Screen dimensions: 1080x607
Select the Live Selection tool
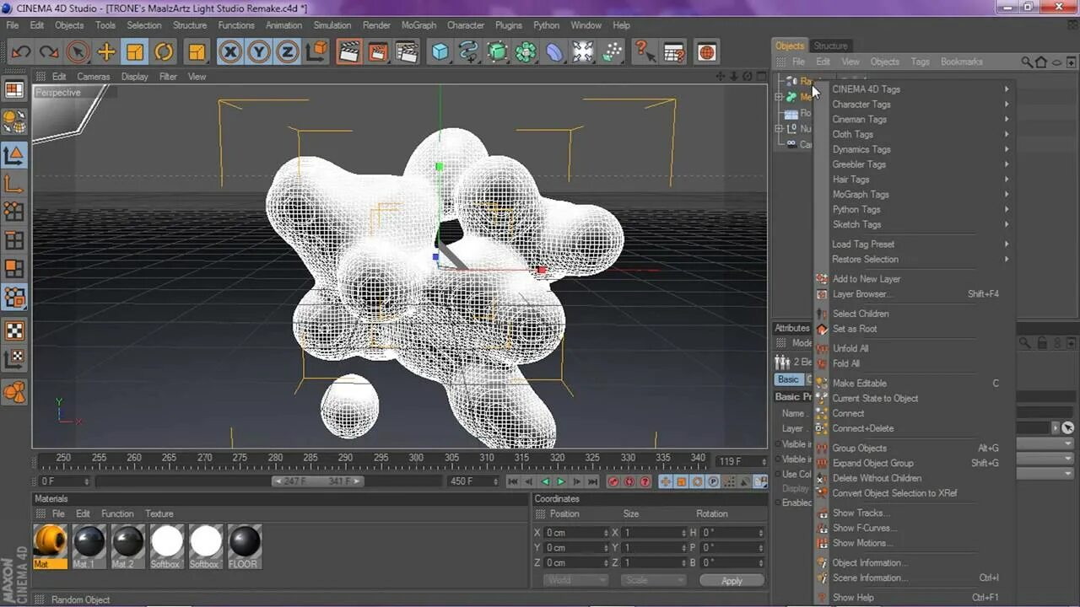[78, 52]
